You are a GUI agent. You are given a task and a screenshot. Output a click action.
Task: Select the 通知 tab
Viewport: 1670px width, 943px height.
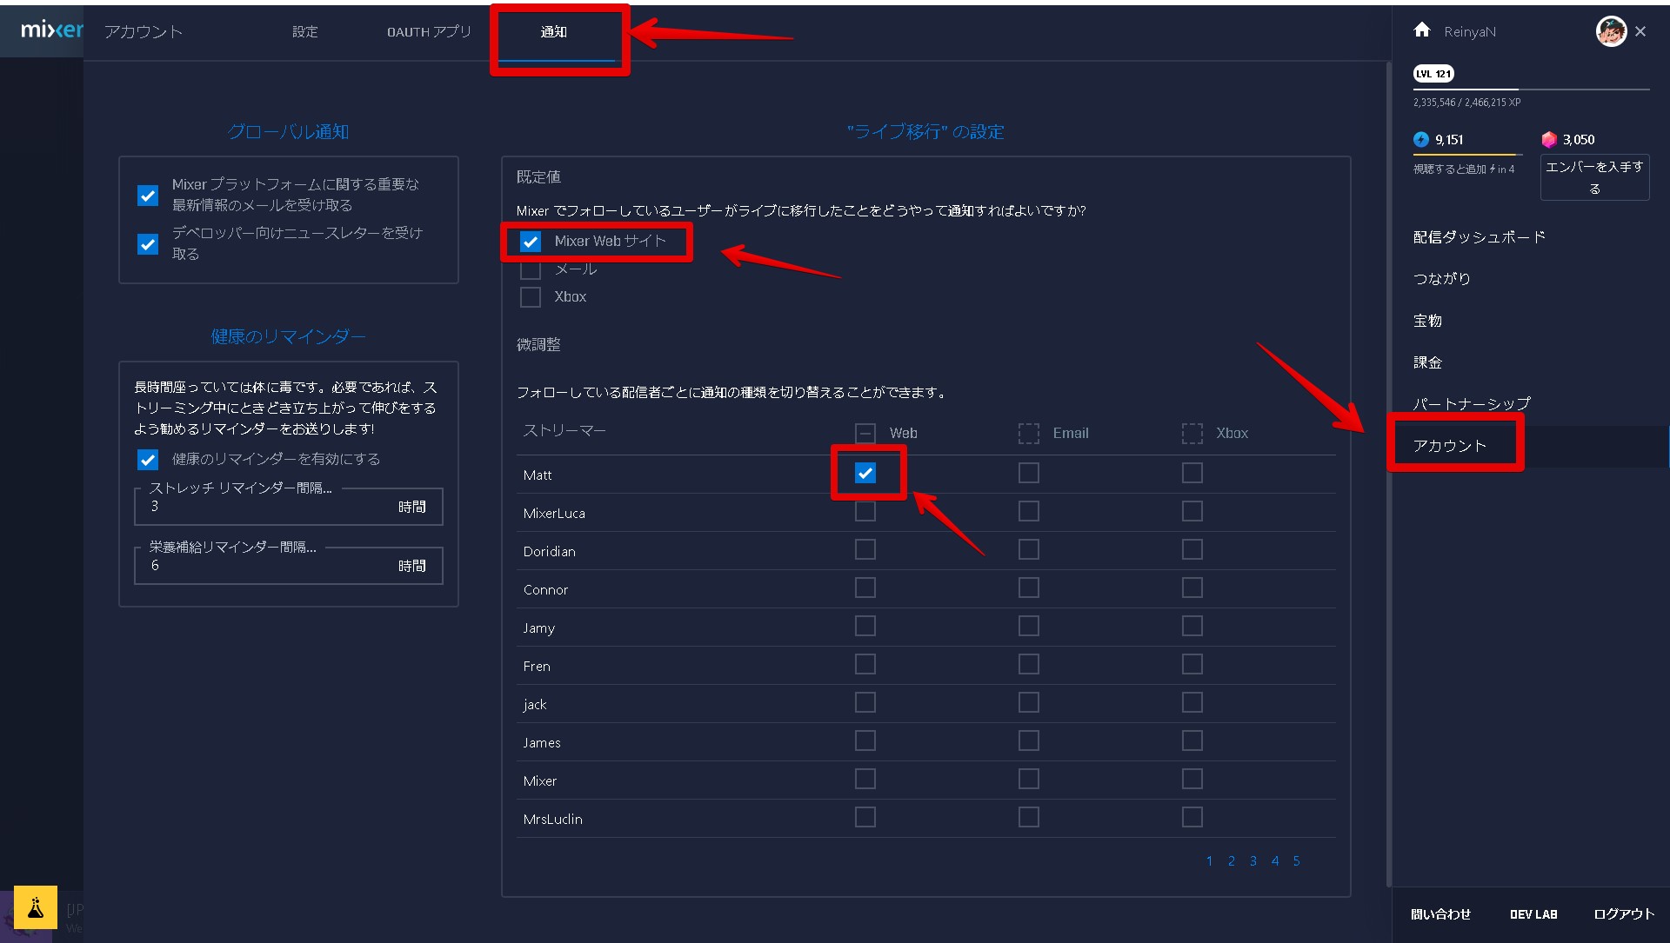[553, 31]
